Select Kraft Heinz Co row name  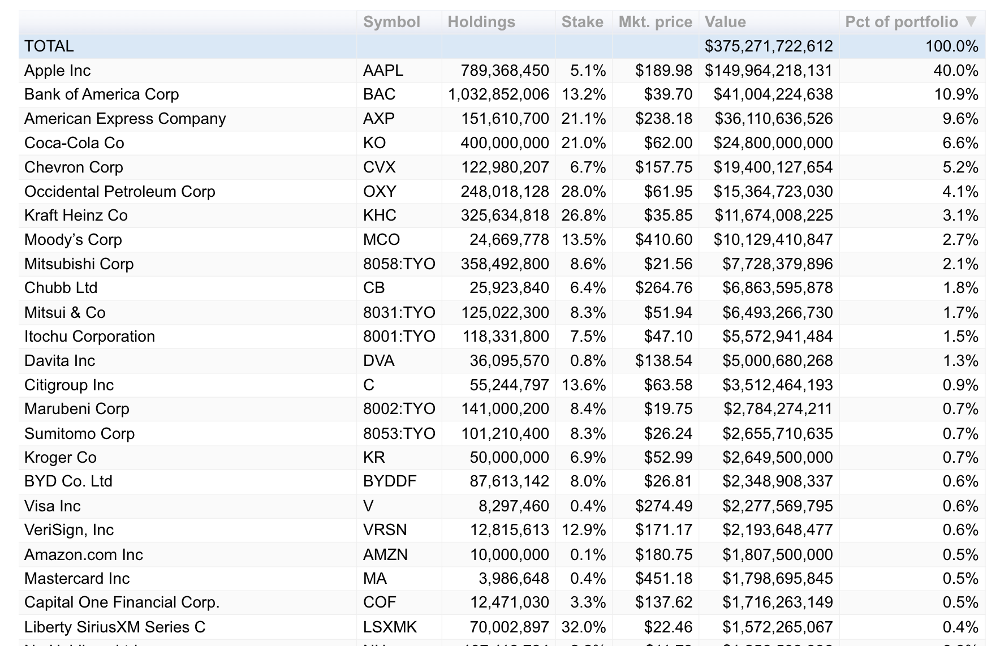coord(76,216)
